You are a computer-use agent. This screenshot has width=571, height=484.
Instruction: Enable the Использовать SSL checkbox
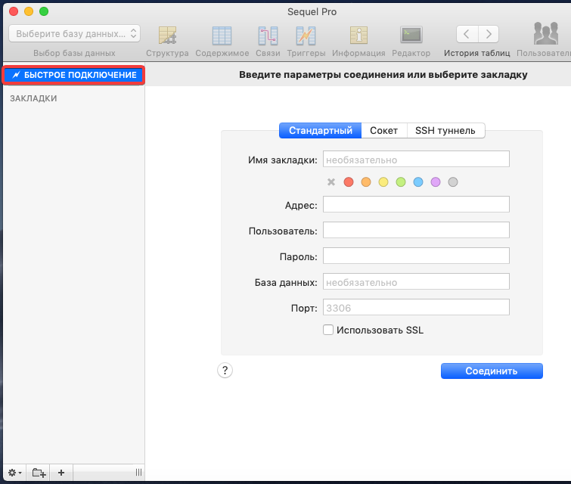pyautogui.click(x=328, y=330)
